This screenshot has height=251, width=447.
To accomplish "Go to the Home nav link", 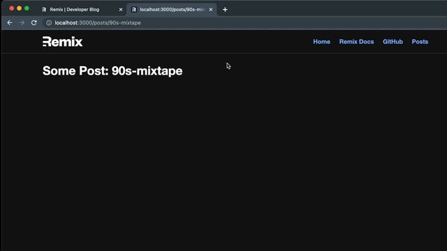I will pyautogui.click(x=321, y=42).
